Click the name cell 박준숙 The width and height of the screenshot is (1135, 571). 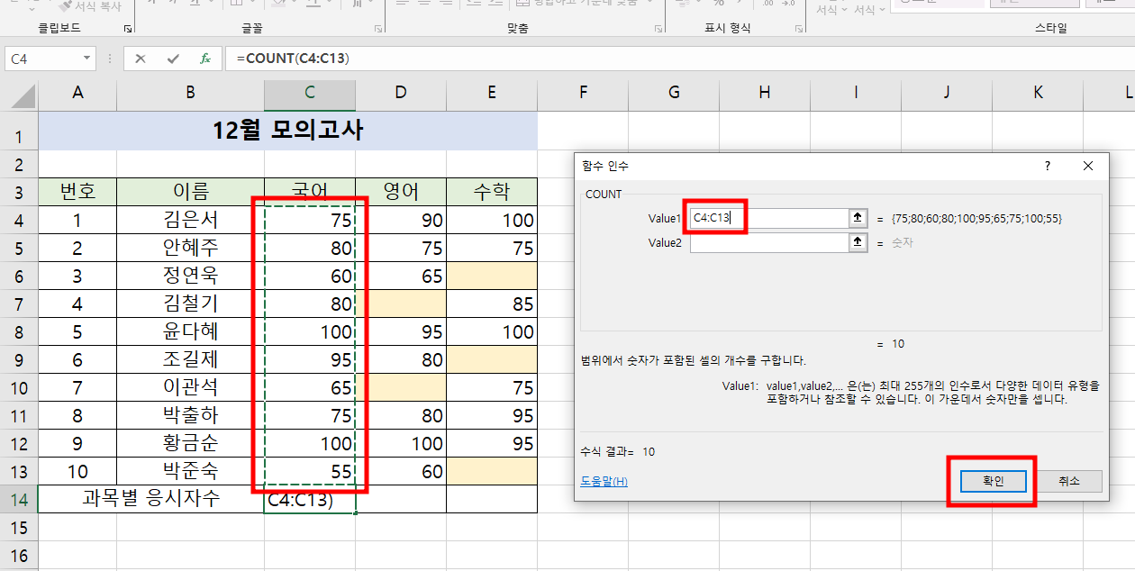(190, 471)
